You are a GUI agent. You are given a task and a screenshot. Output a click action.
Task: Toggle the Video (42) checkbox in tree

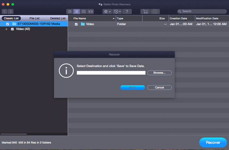point(12,29)
